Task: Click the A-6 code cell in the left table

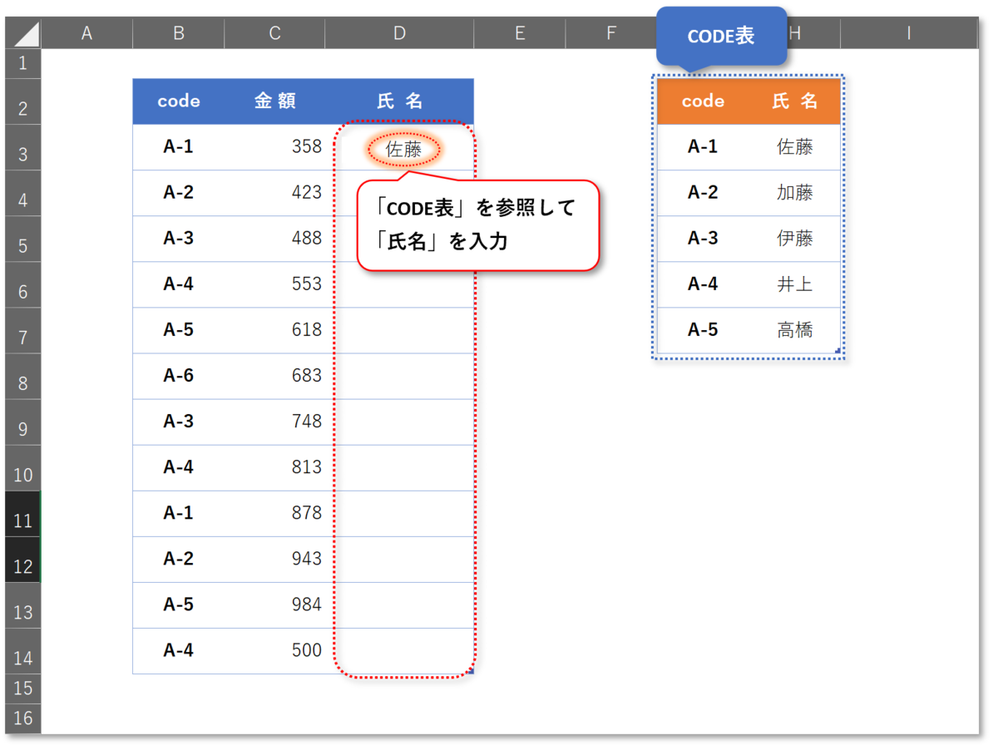Action: pyautogui.click(x=178, y=376)
